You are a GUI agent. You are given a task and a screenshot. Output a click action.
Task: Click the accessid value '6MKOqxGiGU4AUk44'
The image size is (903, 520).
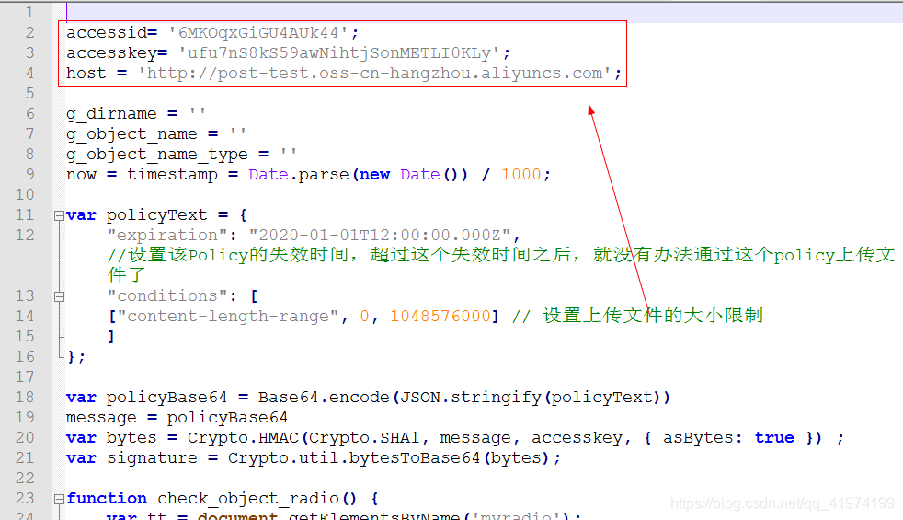click(x=258, y=33)
